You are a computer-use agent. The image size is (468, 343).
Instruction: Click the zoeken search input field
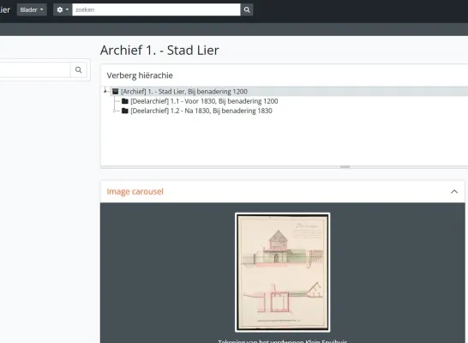point(156,9)
